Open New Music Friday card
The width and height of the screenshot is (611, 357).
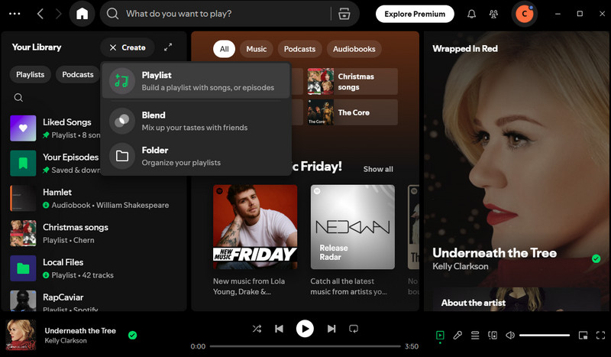click(255, 240)
